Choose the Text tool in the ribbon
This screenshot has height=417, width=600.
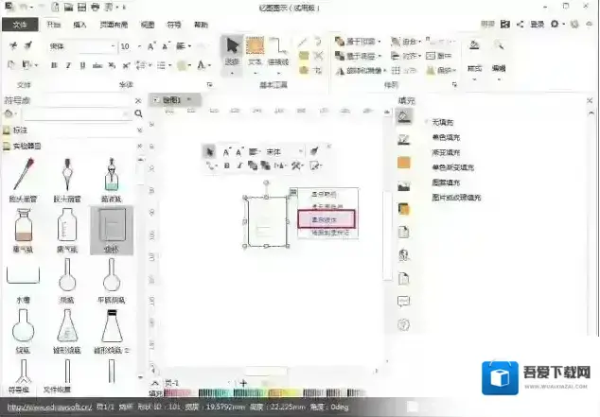pyautogui.click(x=256, y=51)
